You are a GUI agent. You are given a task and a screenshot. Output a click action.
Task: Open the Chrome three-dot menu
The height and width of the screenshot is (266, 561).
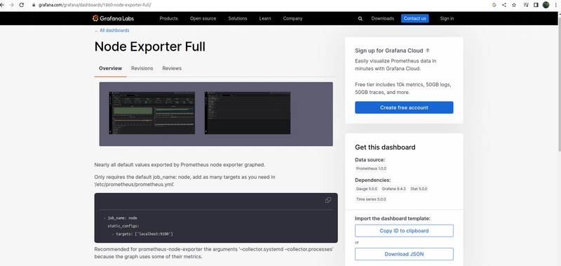tap(556, 5)
